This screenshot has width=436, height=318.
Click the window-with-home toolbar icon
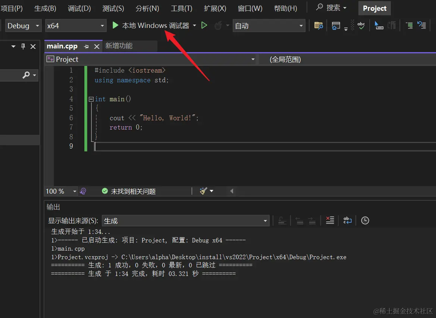click(336, 26)
